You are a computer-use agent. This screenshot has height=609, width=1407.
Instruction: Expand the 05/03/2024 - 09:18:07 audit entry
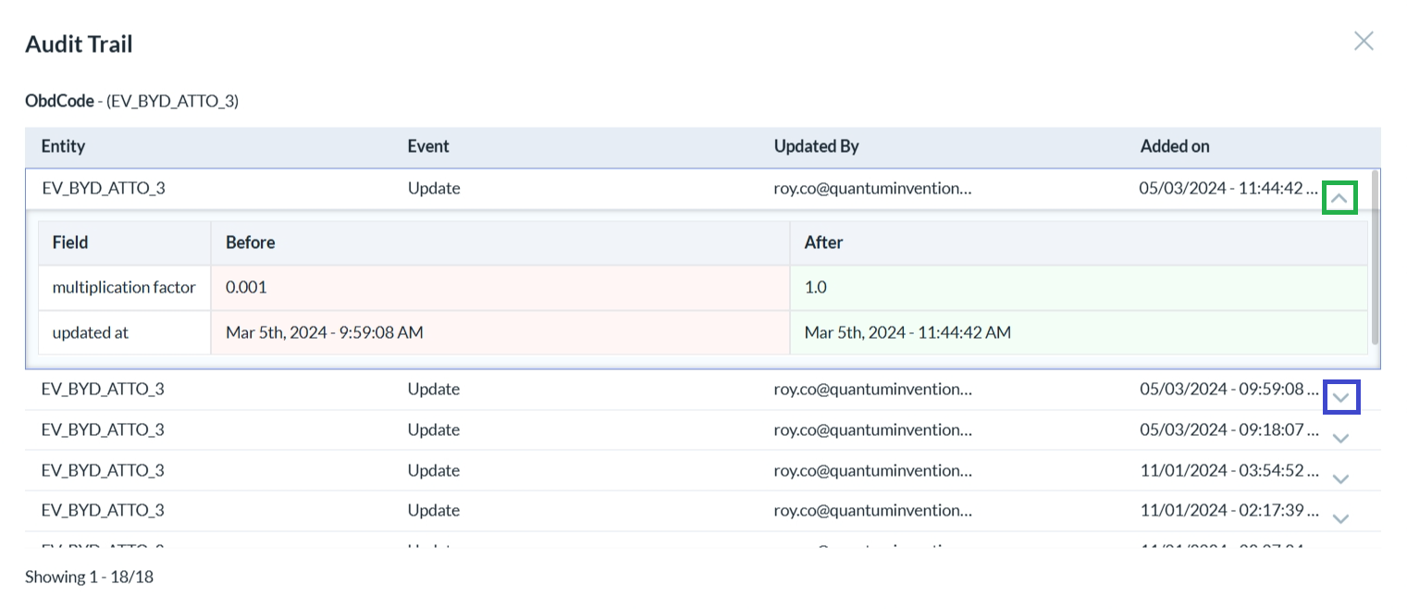[1340, 438]
